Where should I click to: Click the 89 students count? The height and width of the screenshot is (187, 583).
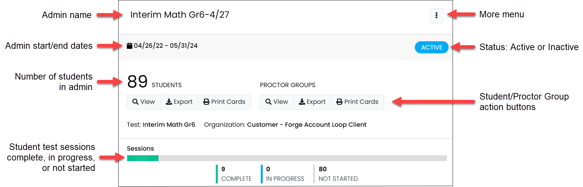[137, 82]
